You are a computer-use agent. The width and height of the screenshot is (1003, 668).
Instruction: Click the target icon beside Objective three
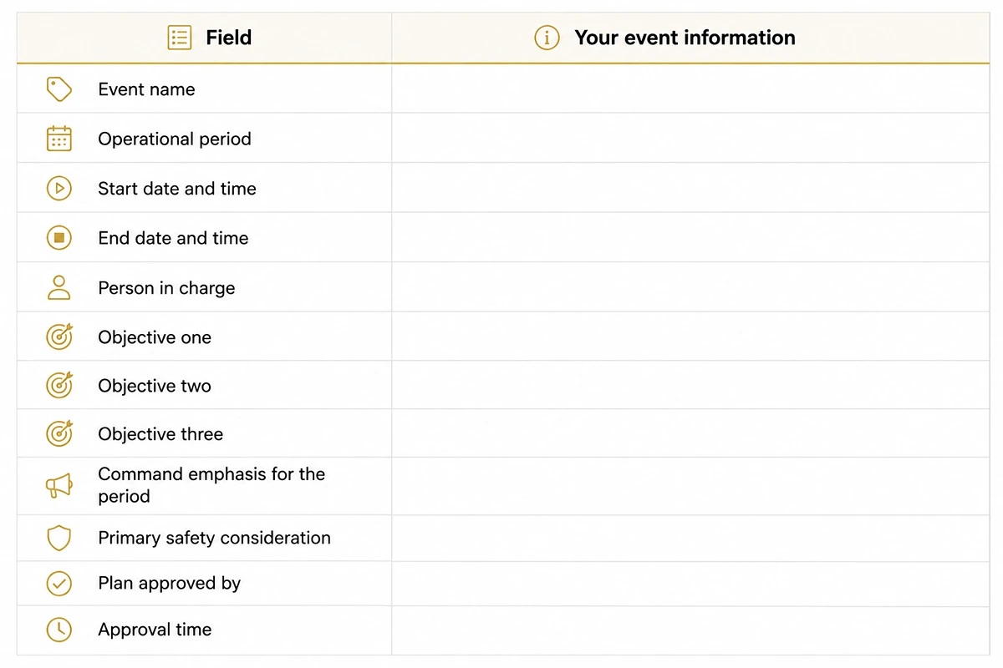point(59,433)
